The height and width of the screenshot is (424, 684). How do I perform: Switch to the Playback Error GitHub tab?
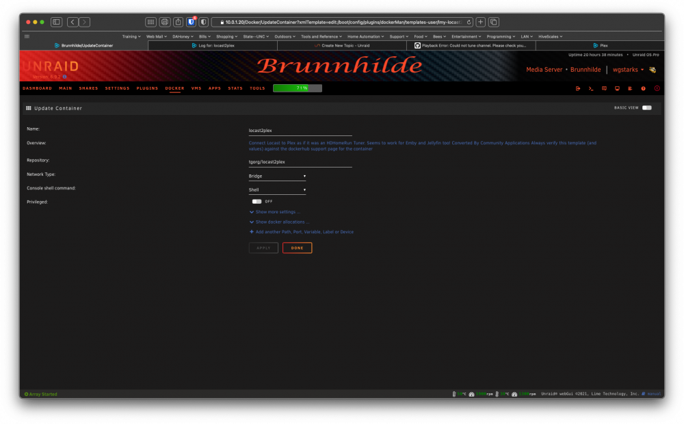click(471, 45)
